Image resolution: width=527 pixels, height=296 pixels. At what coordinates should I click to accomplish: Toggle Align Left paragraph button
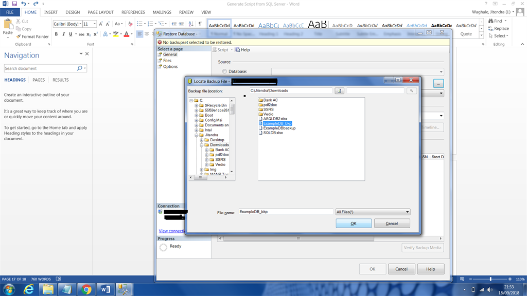pyautogui.click(x=139, y=34)
